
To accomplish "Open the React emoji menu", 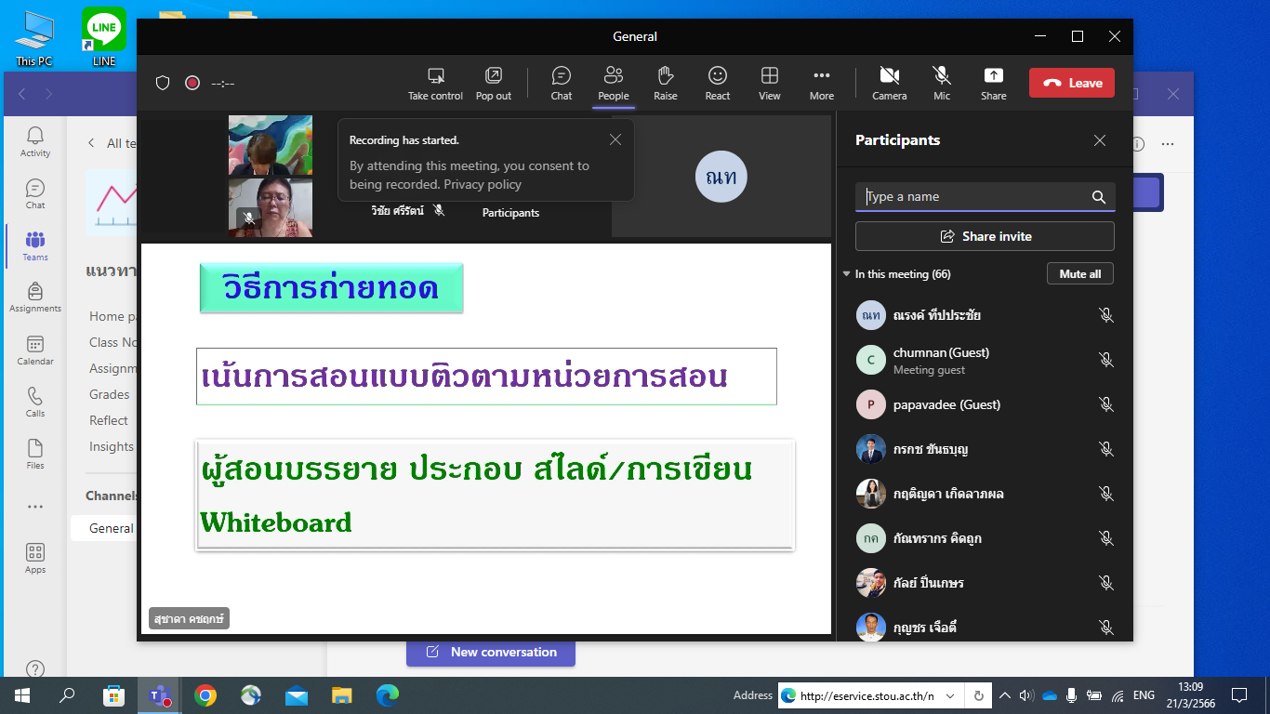I will point(718,83).
